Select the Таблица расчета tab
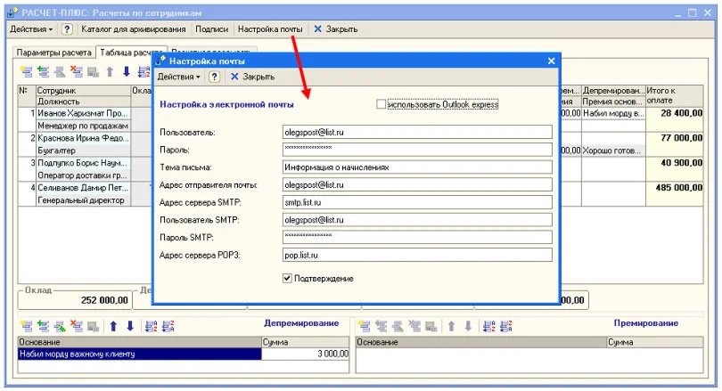The height and width of the screenshot is (391, 722). pyautogui.click(x=132, y=53)
